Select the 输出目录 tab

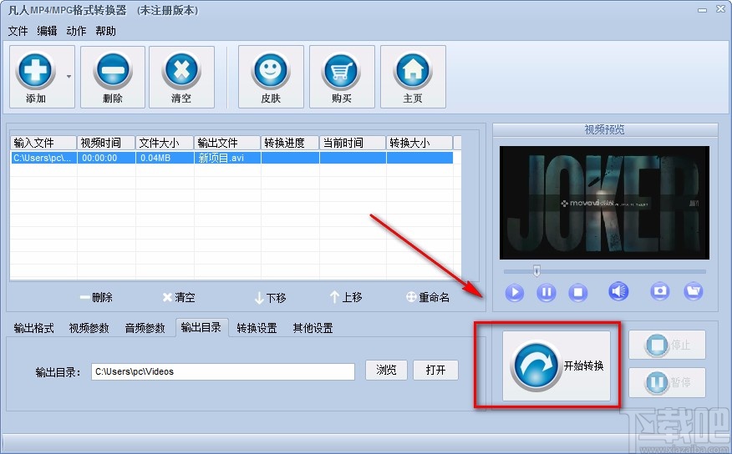201,328
